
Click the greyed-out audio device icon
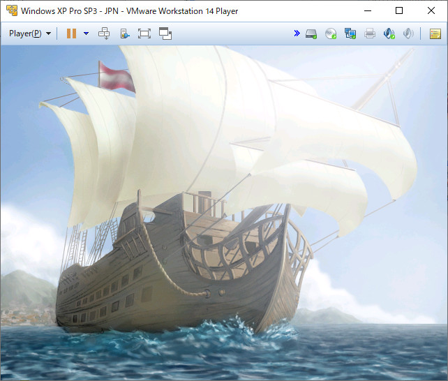(x=408, y=33)
